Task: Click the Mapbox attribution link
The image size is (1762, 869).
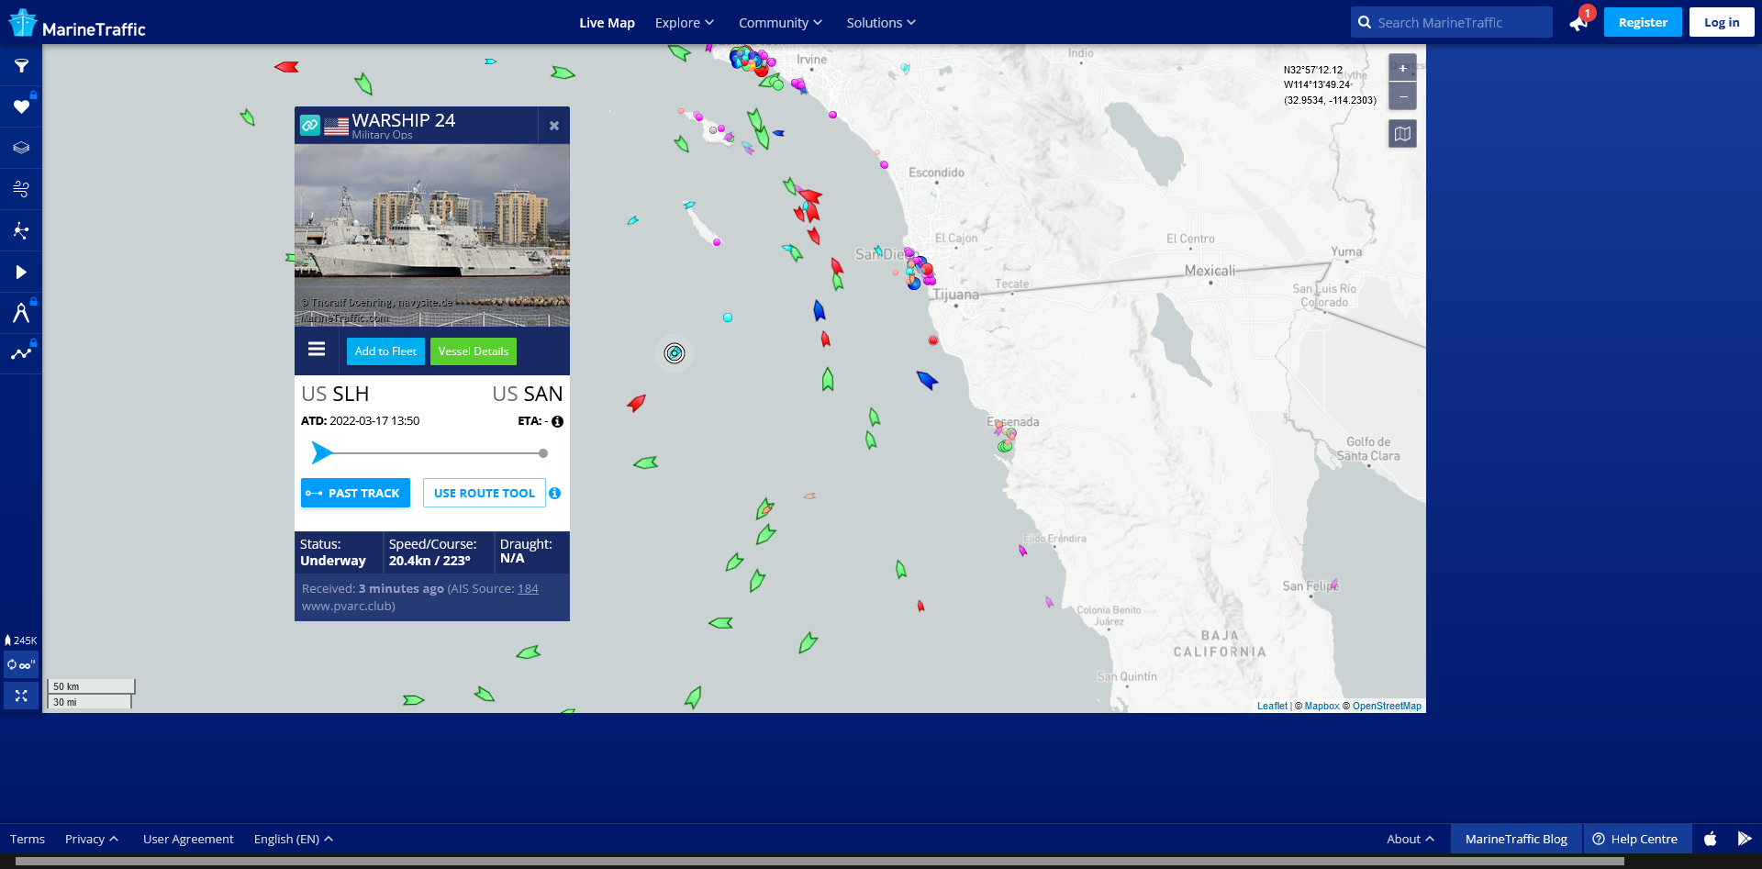Action: tap(1321, 706)
